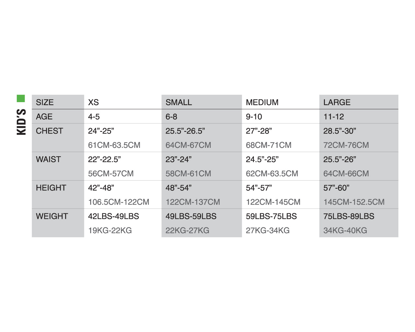Viewport: 415px width, 332px height.
Task: Click the WAIST row label
Action: 48,159
